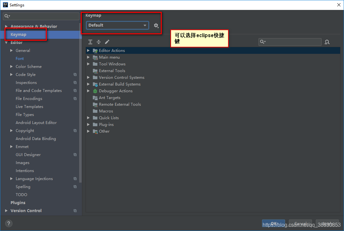
Task: Click project-level icon beside Spelling
Action: pos(75,187)
